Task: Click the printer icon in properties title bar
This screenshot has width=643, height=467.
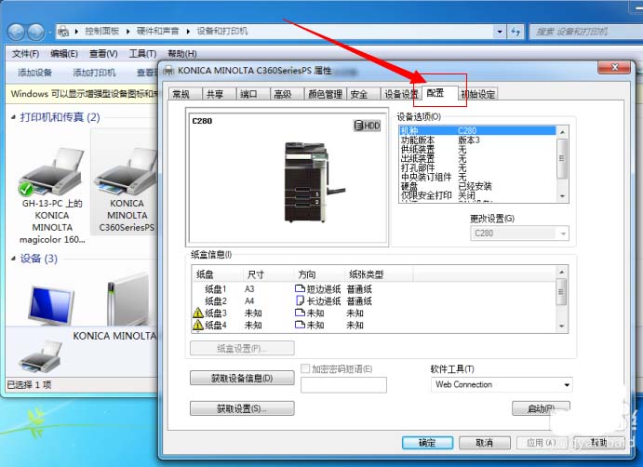Action: tap(169, 71)
